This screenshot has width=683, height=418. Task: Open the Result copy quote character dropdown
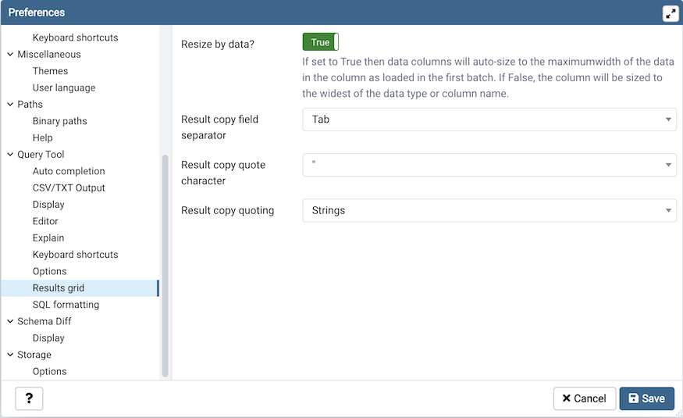click(x=489, y=165)
